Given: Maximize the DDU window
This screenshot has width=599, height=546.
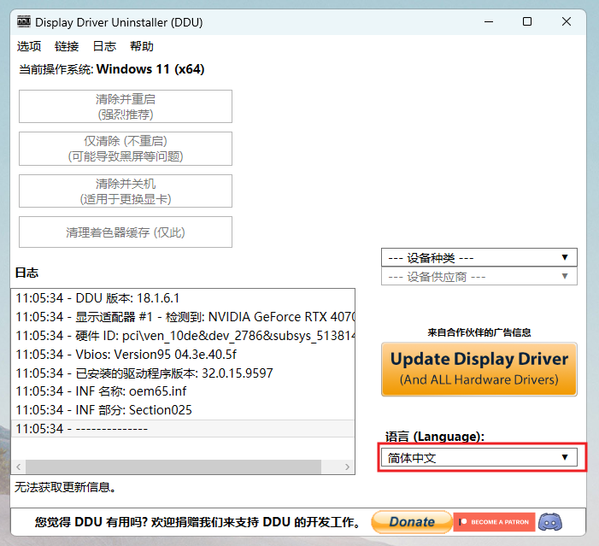Looking at the screenshot, I should tap(527, 21).
